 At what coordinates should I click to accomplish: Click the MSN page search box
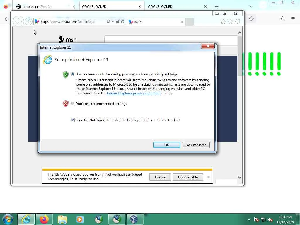(x=171, y=40)
